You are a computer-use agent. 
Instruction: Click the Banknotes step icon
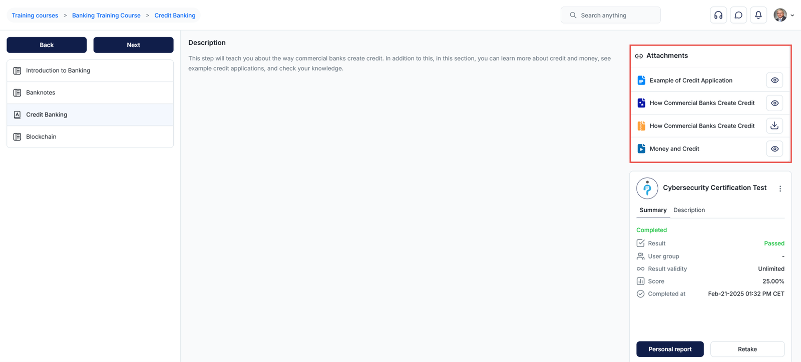click(17, 92)
